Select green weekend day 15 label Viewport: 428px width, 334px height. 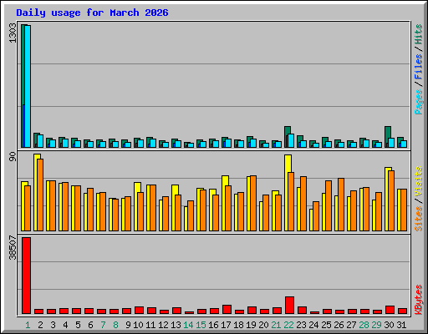[x=201, y=325]
